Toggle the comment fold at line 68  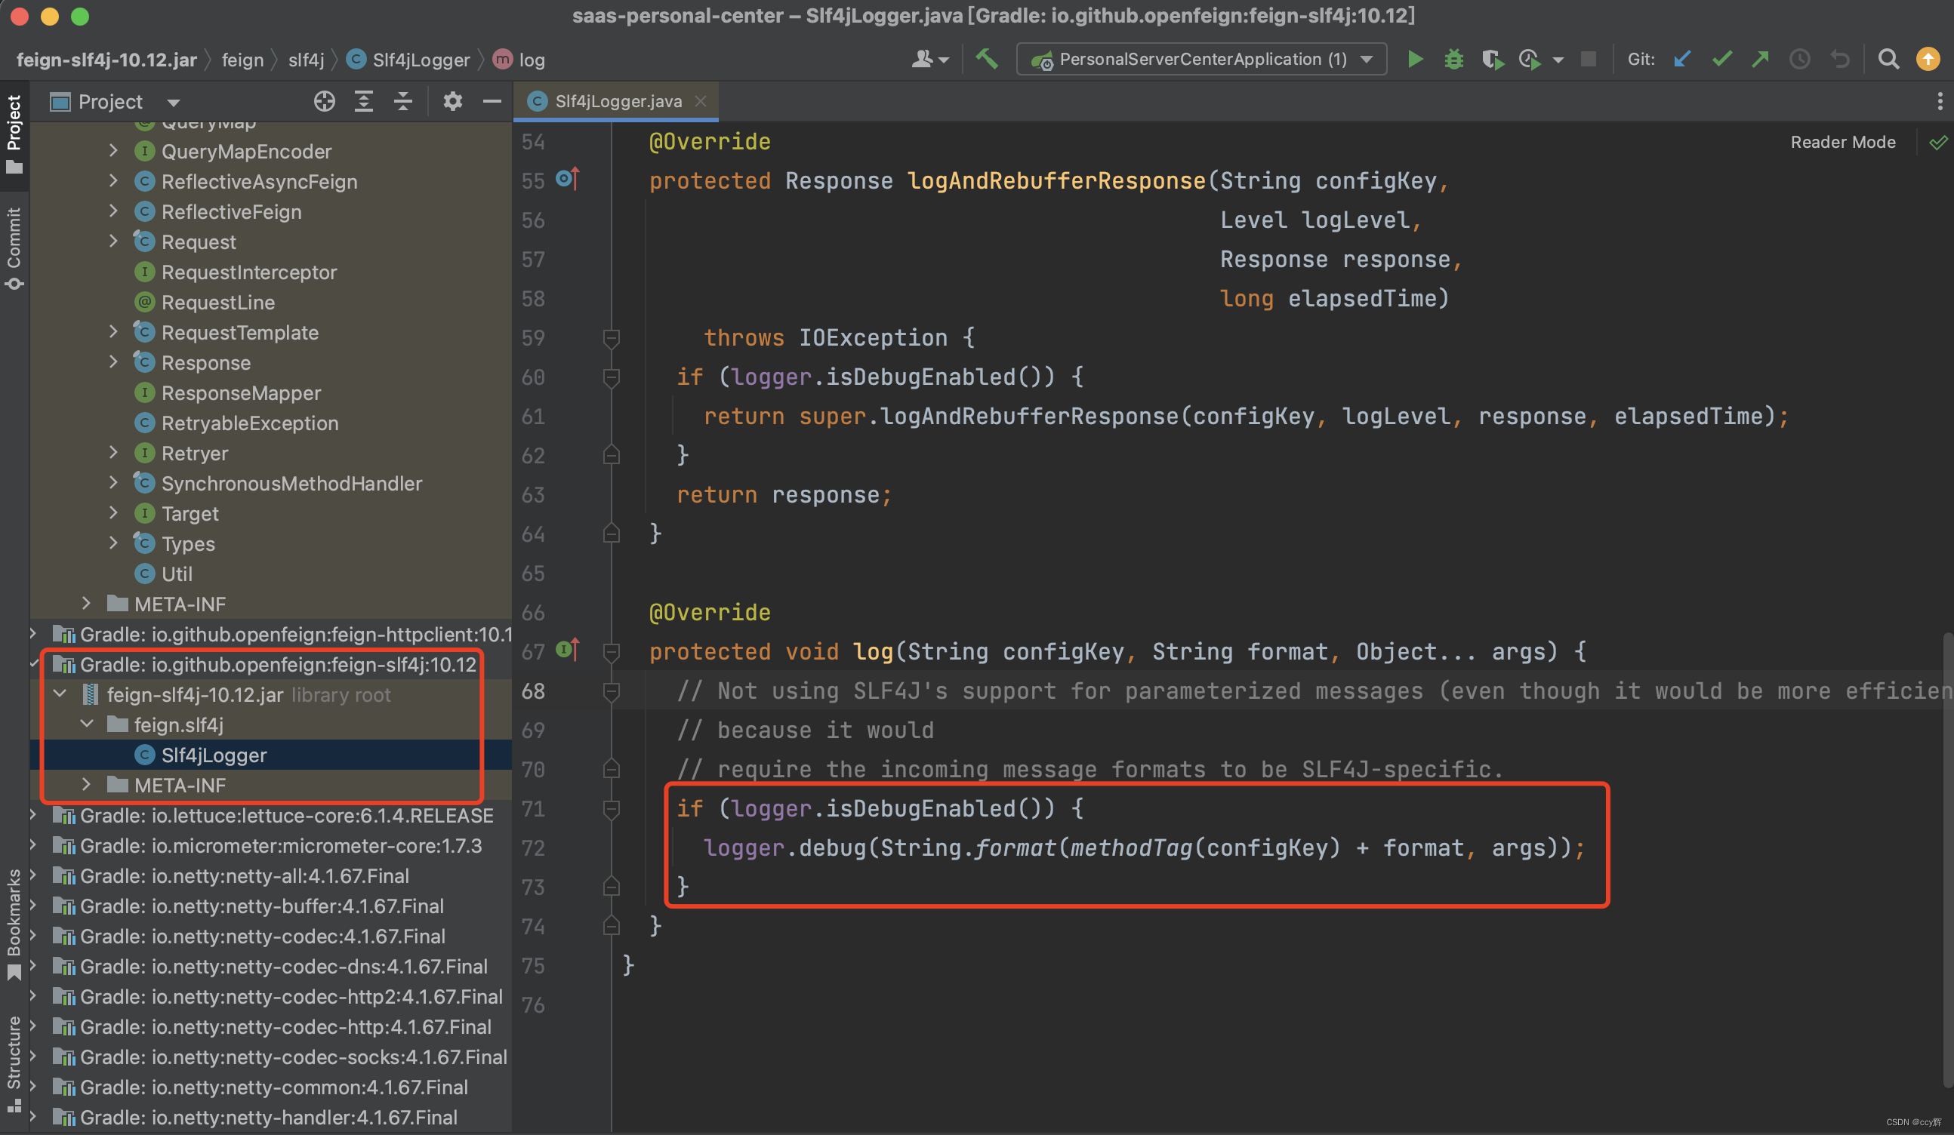click(x=611, y=691)
